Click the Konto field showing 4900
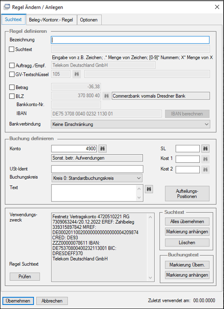 pos(74,148)
